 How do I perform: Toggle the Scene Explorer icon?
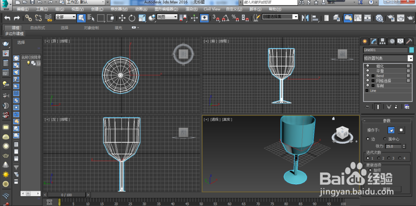327,18
